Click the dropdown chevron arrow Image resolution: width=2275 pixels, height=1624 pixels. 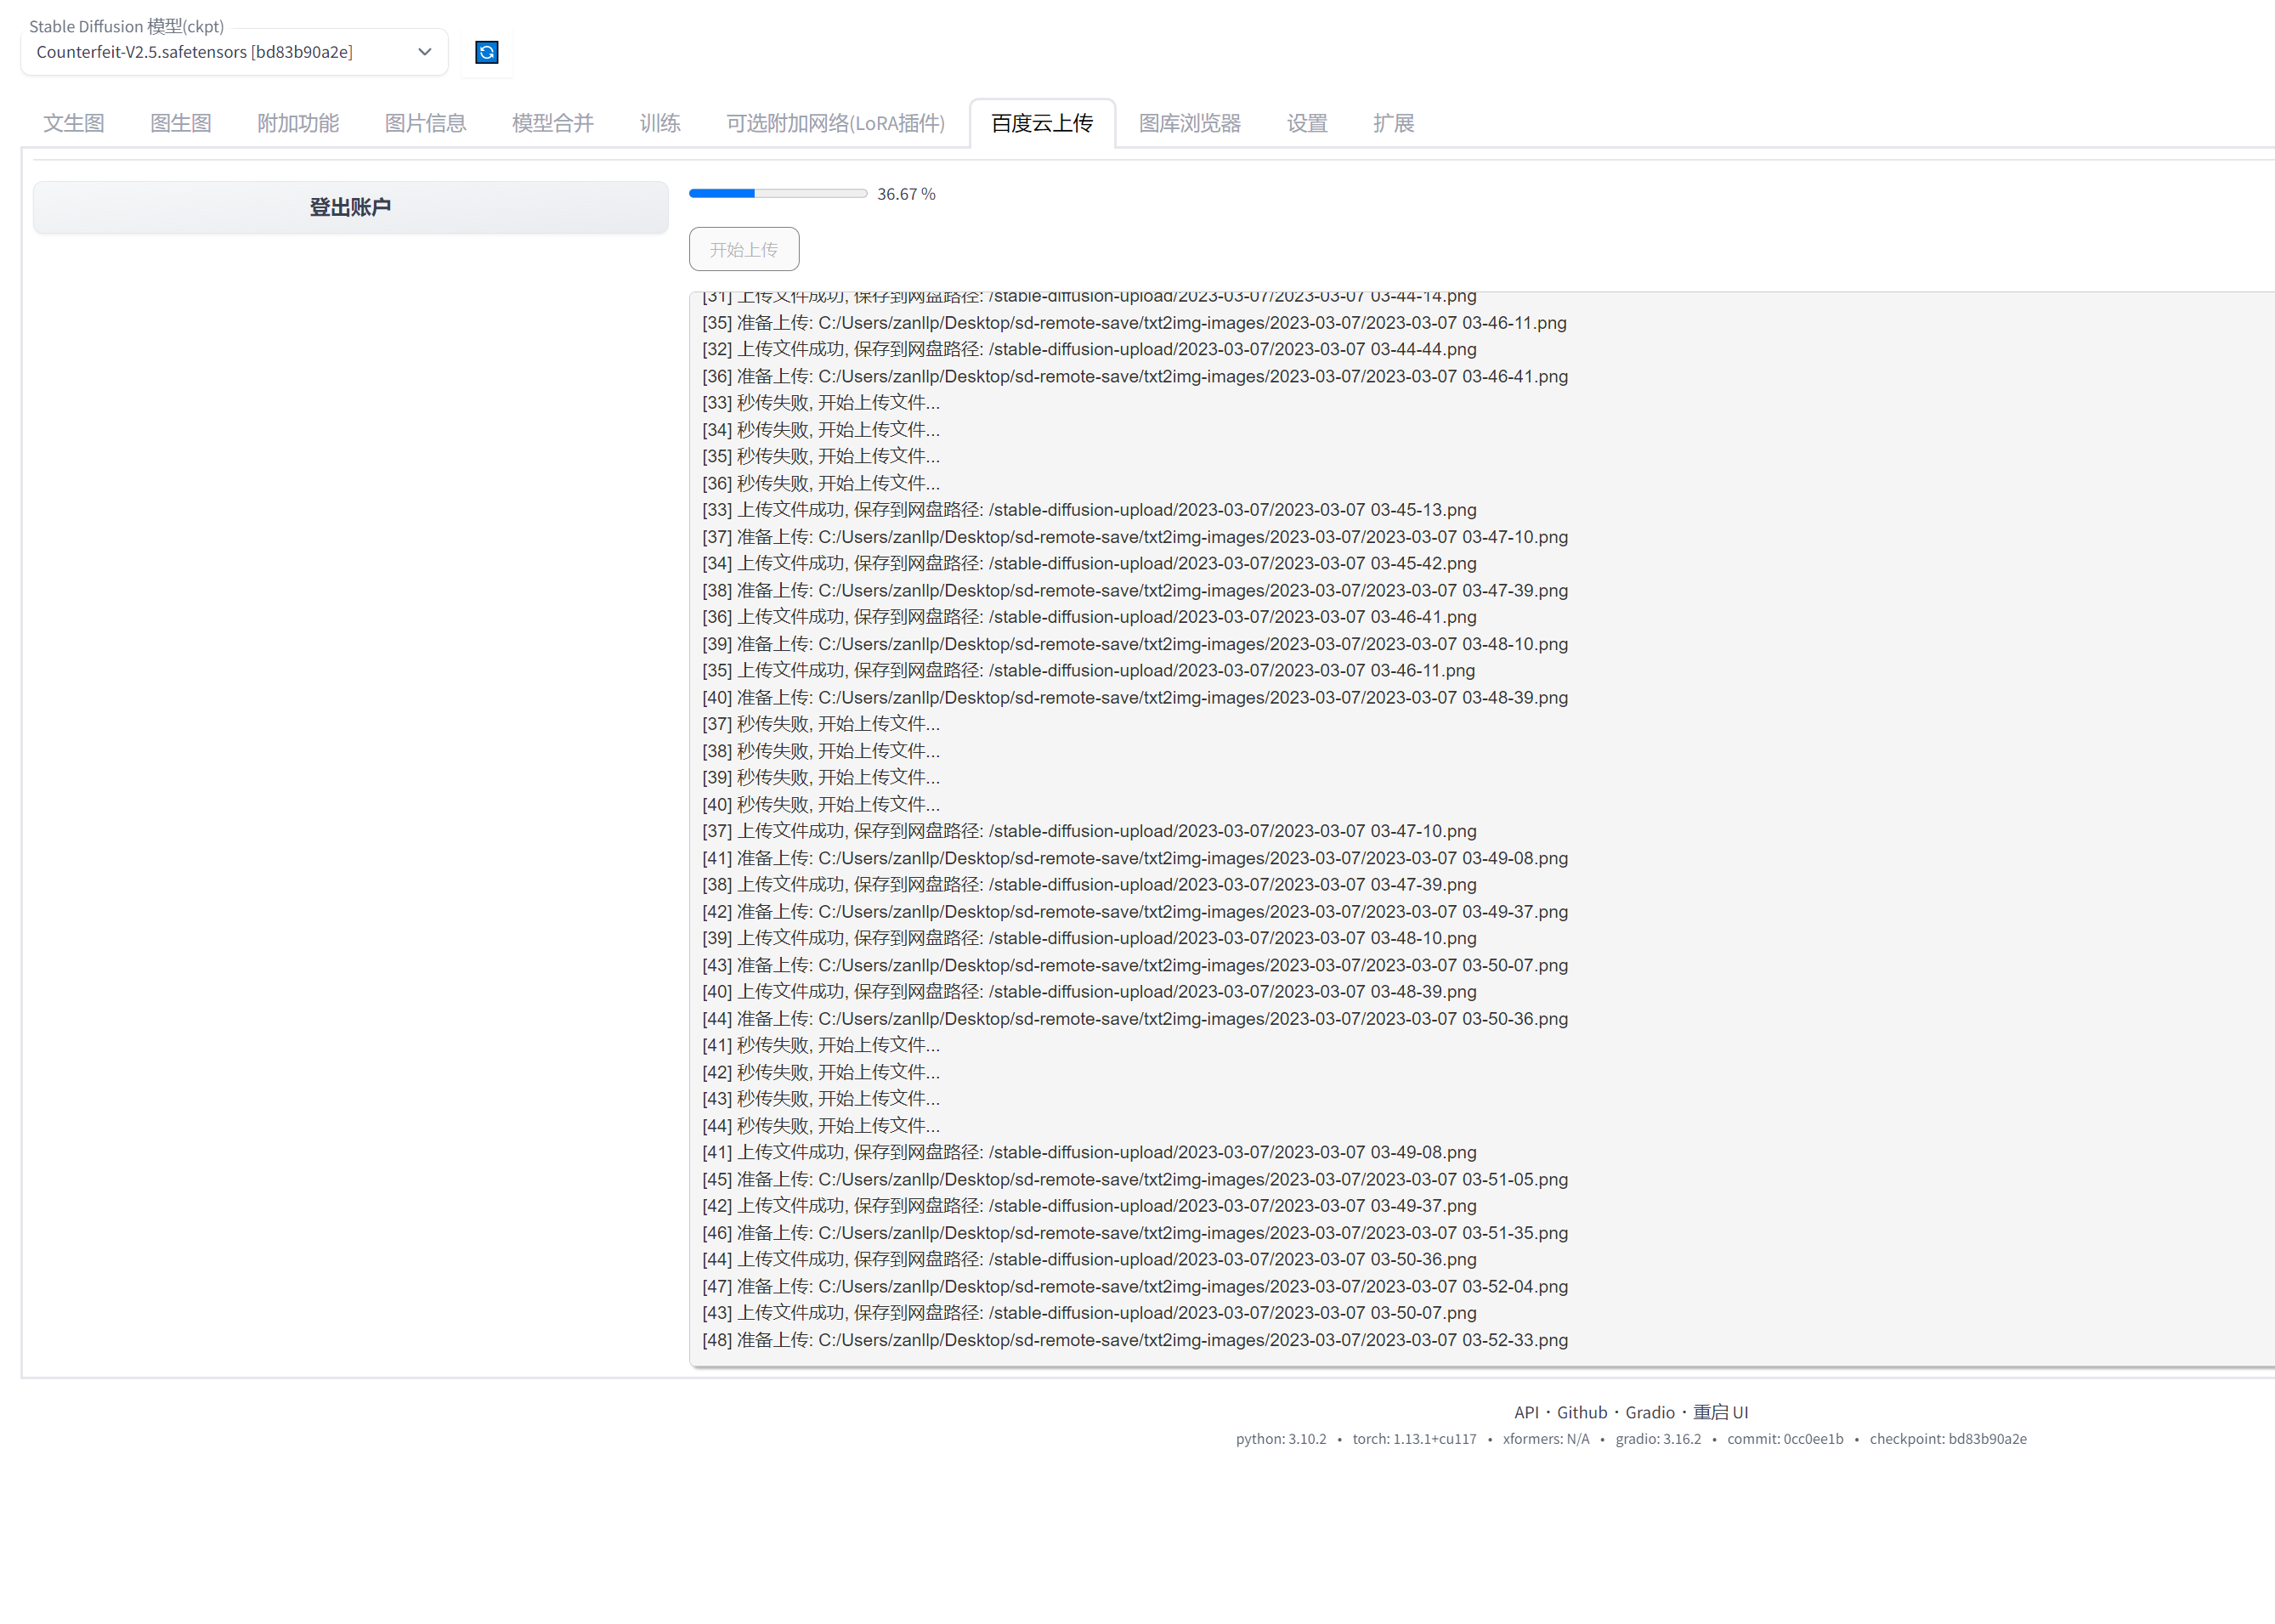tap(425, 52)
